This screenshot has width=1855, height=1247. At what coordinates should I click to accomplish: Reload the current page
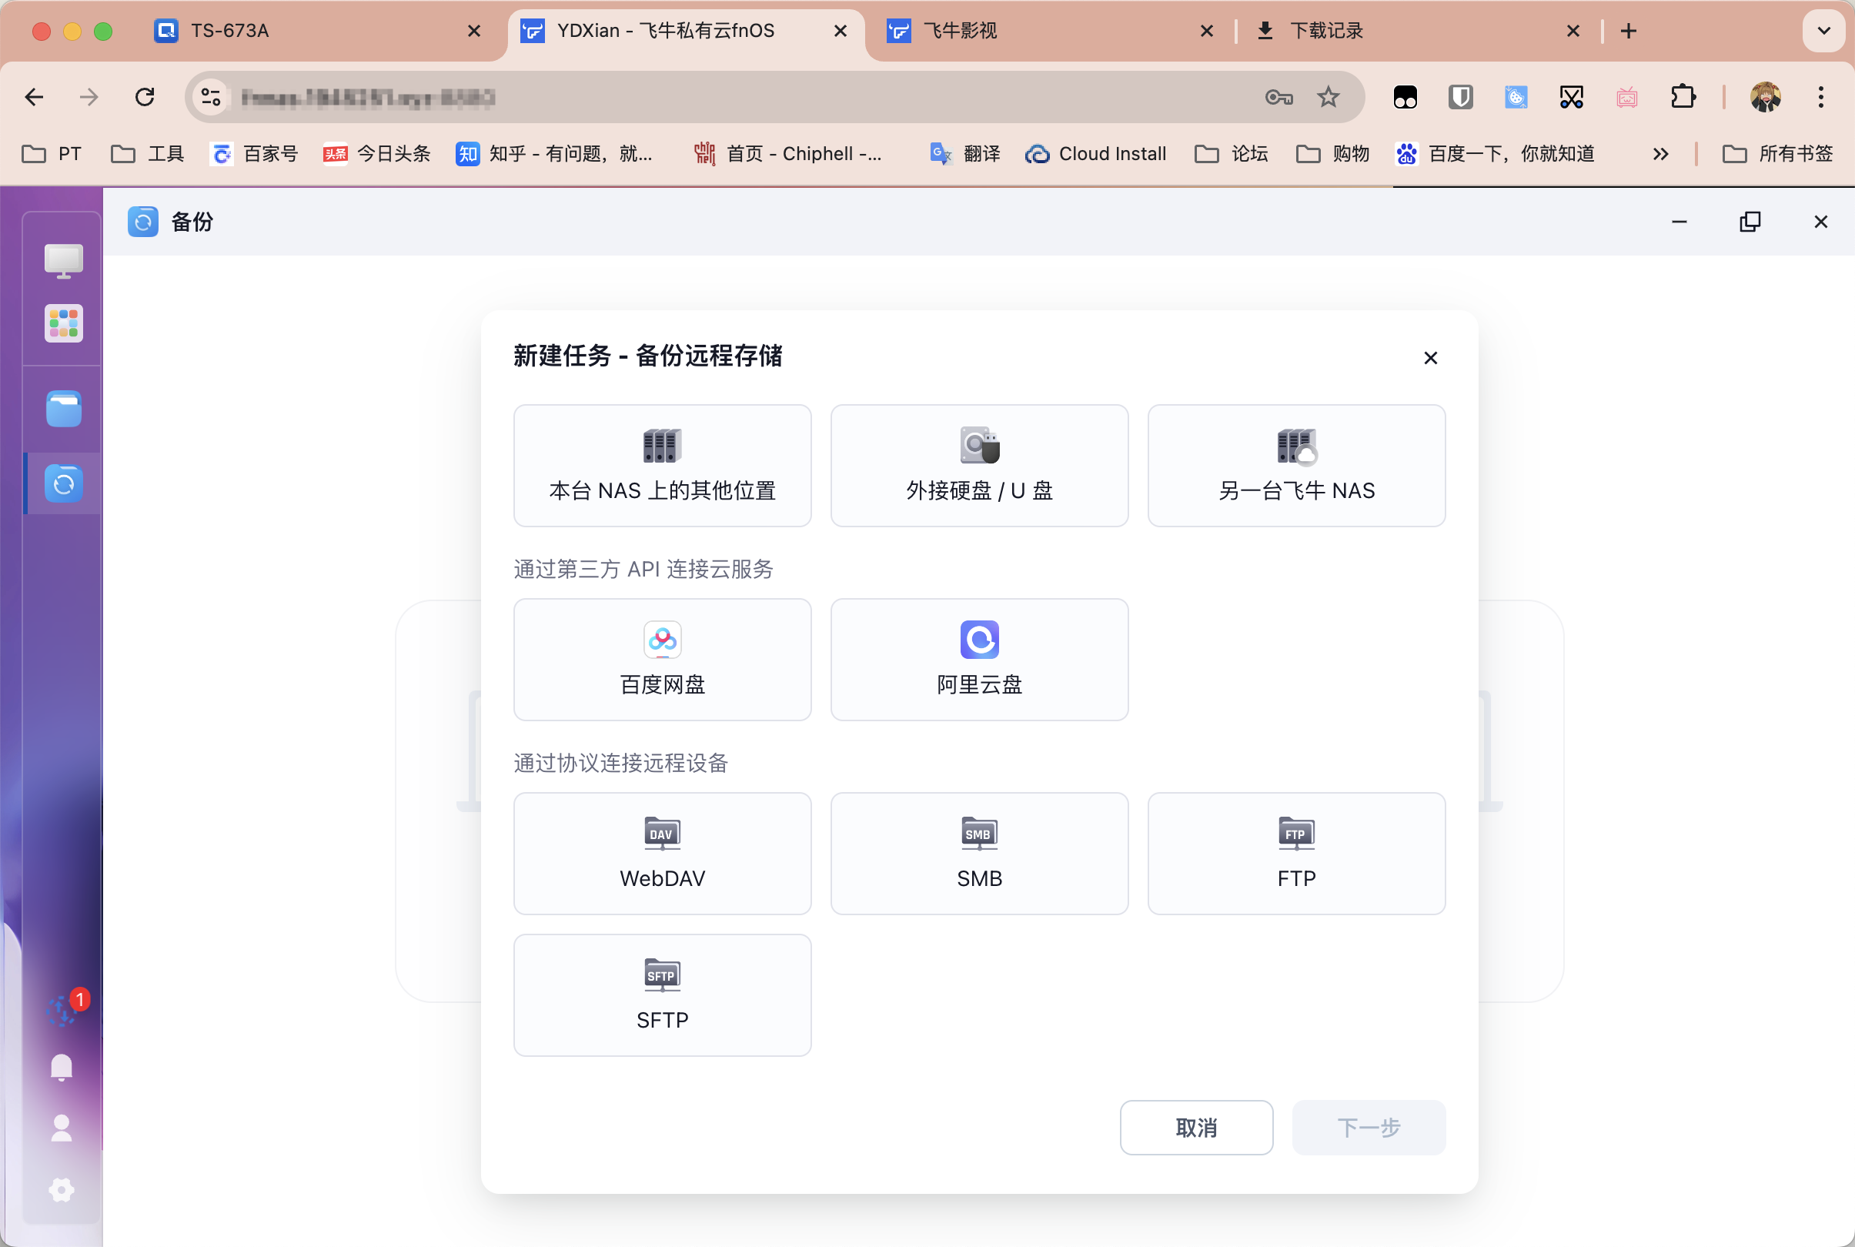(x=145, y=97)
